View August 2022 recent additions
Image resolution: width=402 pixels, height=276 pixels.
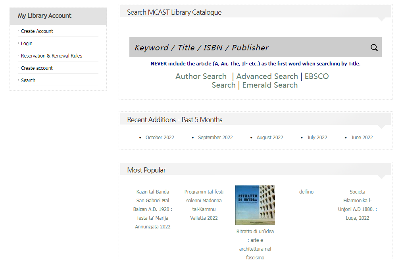point(270,137)
